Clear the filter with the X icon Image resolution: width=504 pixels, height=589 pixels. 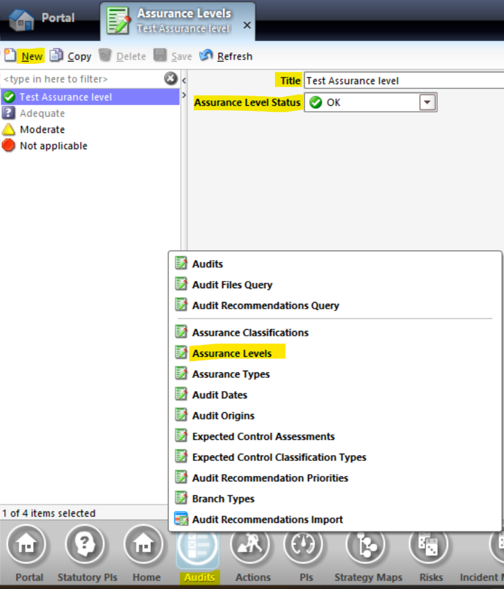coord(170,78)
